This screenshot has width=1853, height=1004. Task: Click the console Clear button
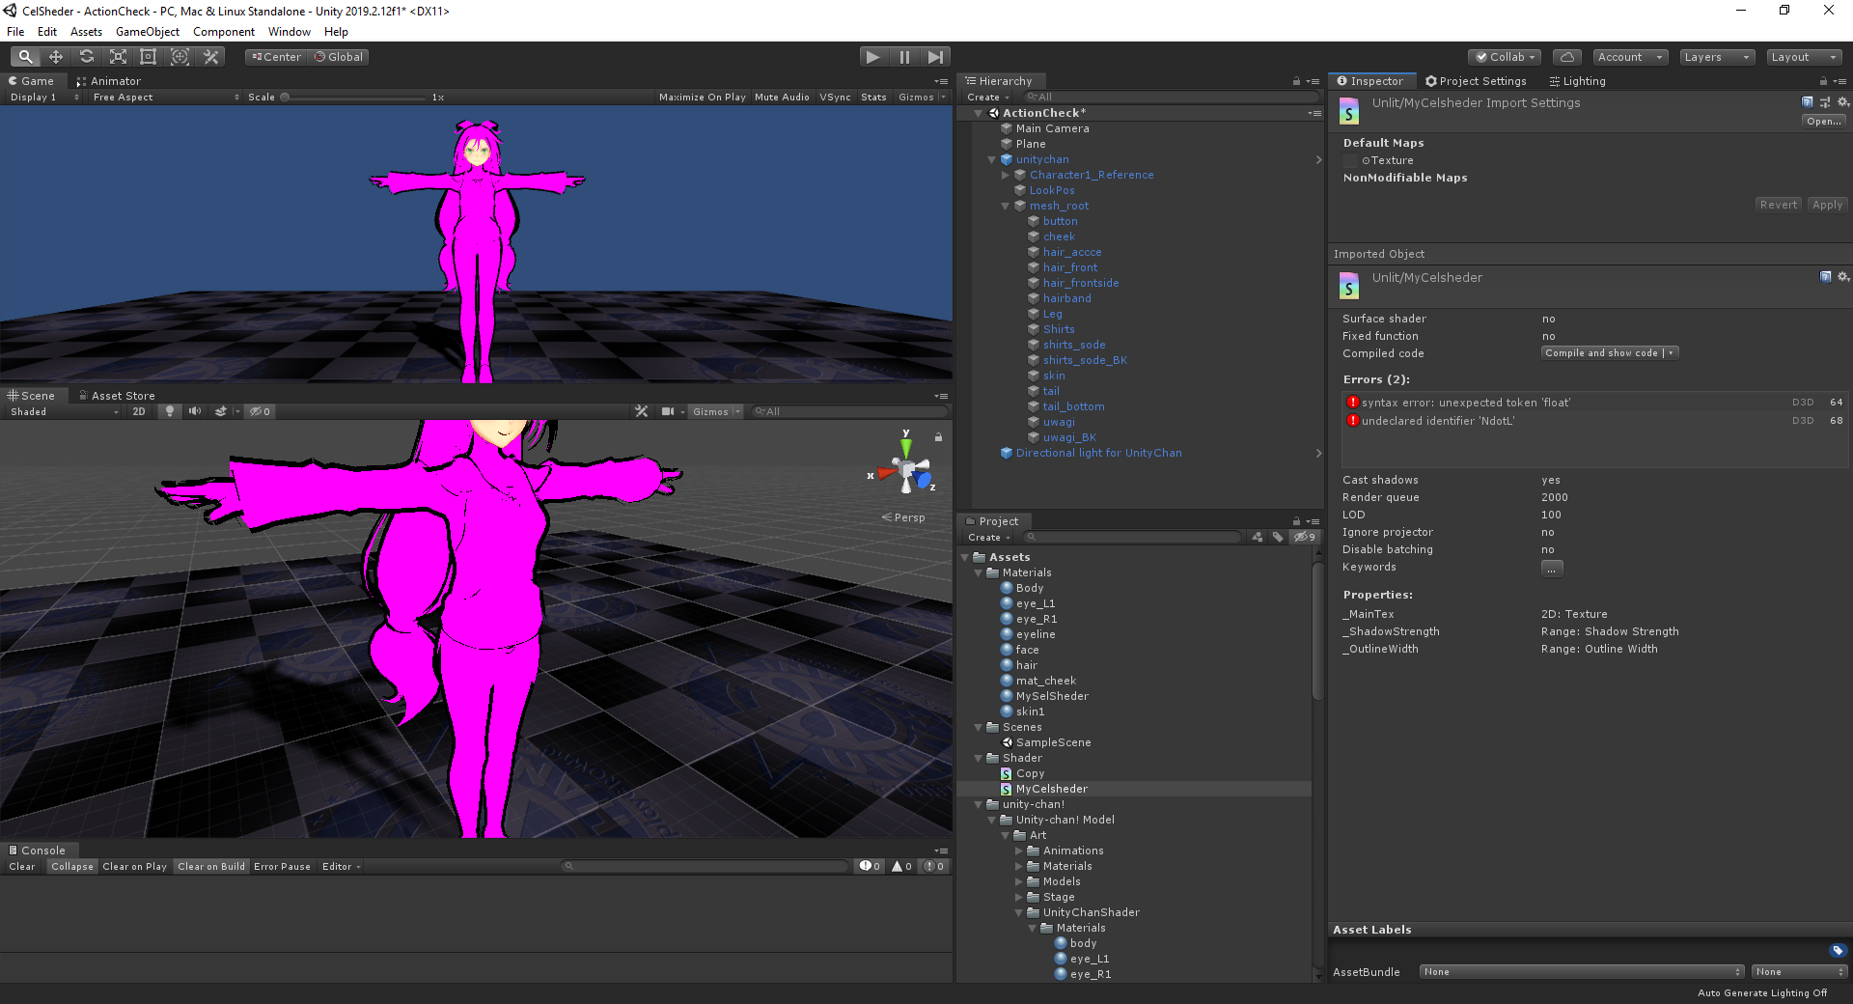coord(22,867)
